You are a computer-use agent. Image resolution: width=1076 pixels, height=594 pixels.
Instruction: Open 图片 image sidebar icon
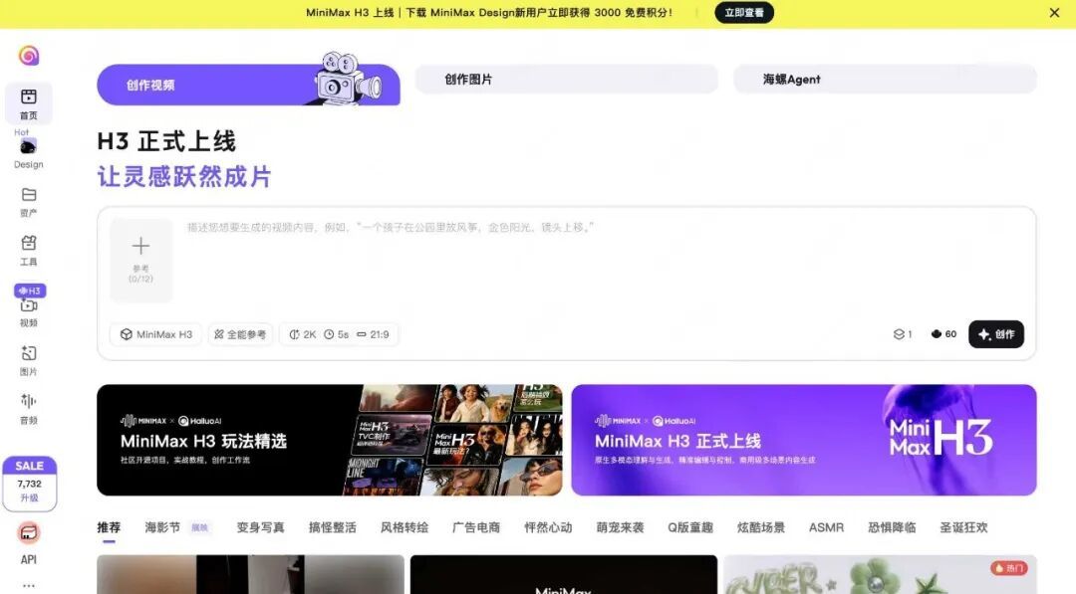click(28, 361)
